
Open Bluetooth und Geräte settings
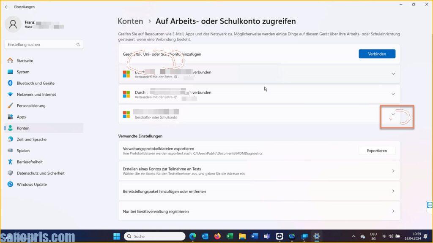(x=36, y=83)
